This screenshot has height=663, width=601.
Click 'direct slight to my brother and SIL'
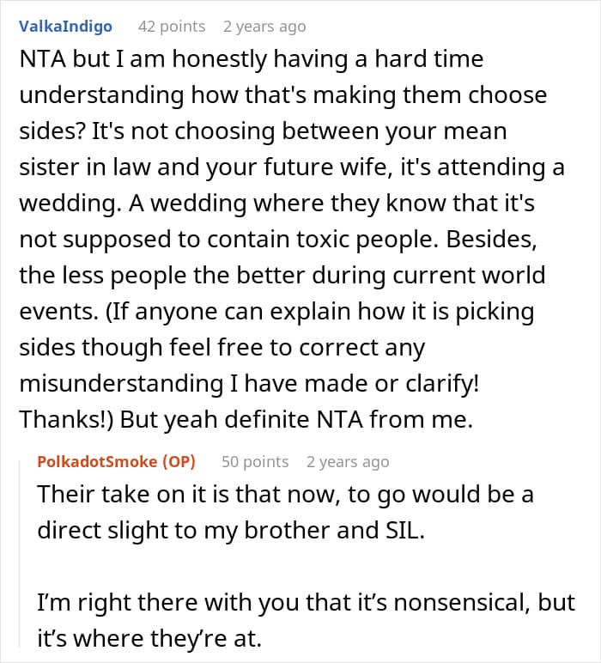coord(231,530)
